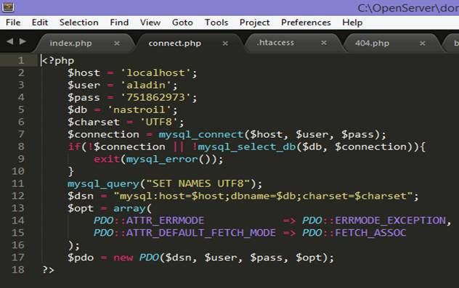This screenshot has width=459, height=288.
Task: Click the mysql_select_db function name
Action: click(x=247, y=147)
